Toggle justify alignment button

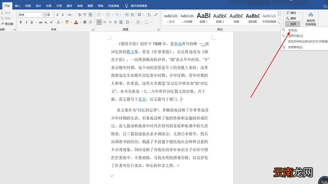pyautogui.click(x=116, y=22)
